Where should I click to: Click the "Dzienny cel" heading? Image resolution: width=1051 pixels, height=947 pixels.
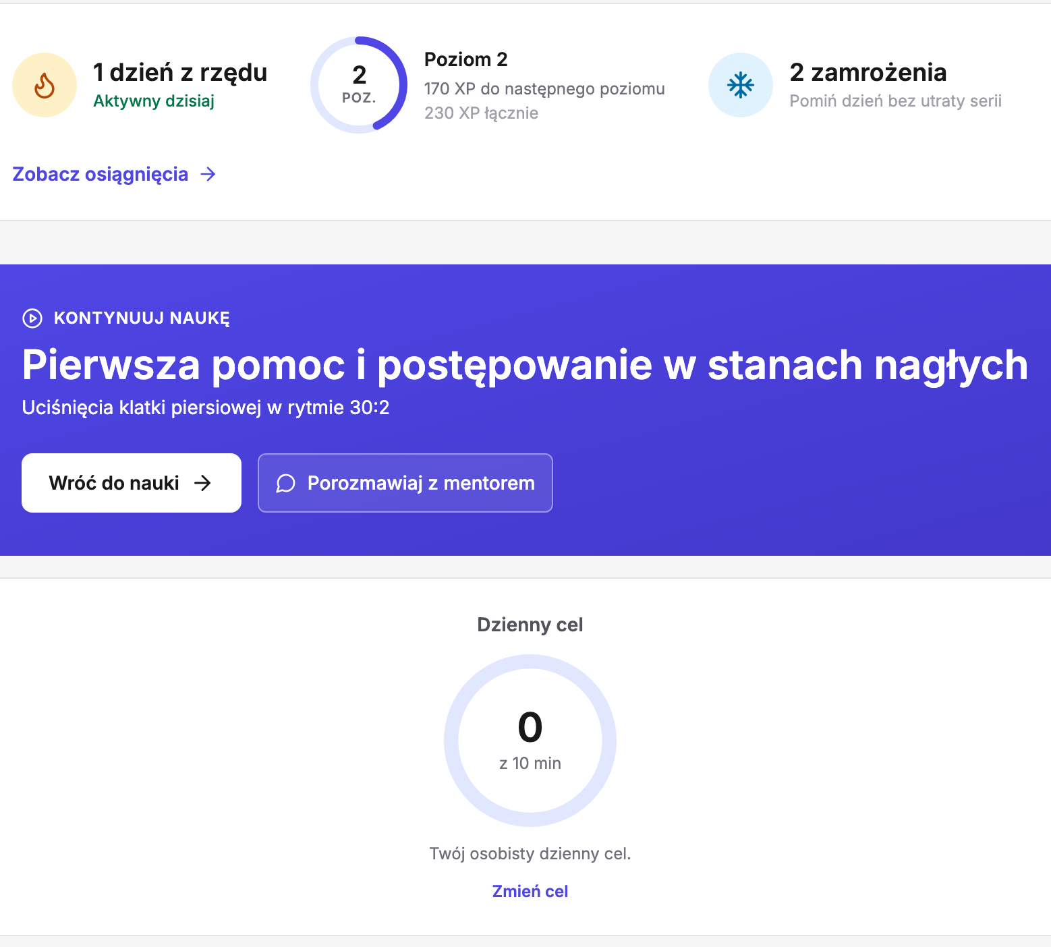(530, 625)
